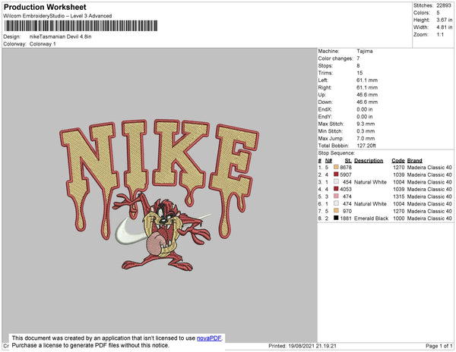Click the Max Stitch value "9.3 mm"
The image size is (456, 352).
pos(366,124)
